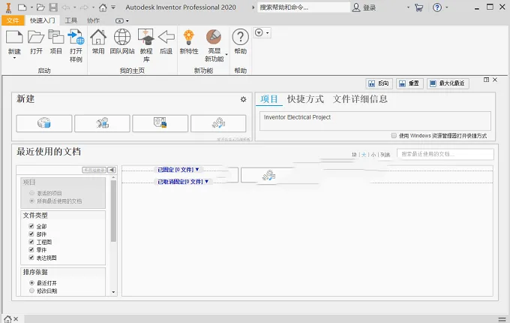510x323 pixels.
Task: Click the 亮显新功能 highlighter icon
Action: [214, 37]
